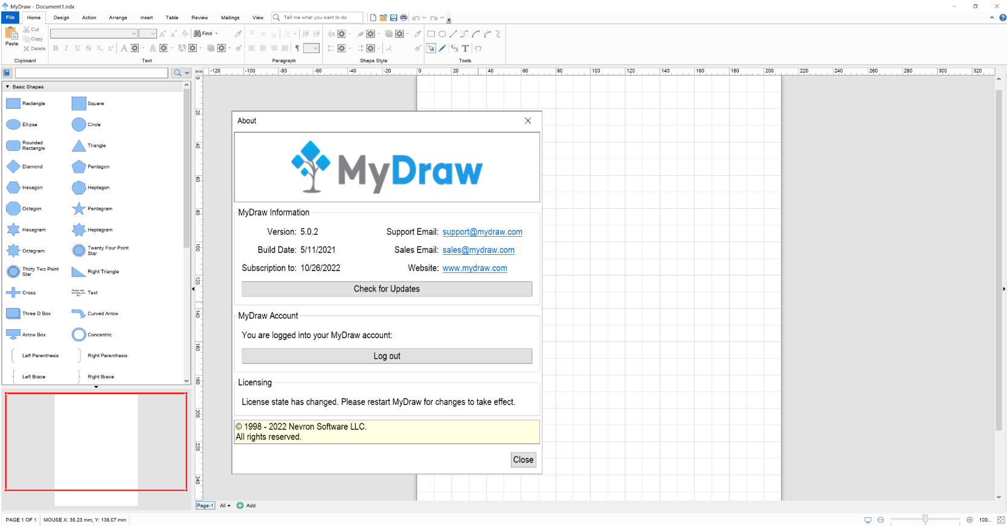The height and width of the screenshot is (526, 1007).
Task: Collapse the Basic Shapes library section
Action: point(7,87)
